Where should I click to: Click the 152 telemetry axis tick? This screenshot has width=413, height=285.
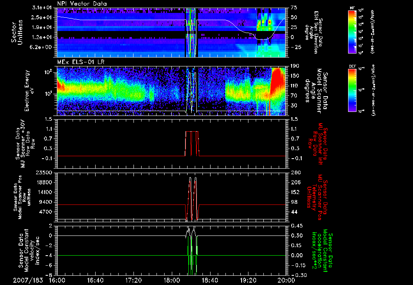(296, 192)
